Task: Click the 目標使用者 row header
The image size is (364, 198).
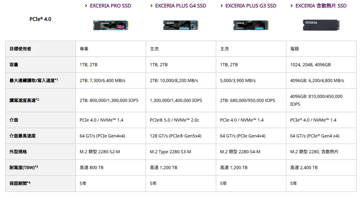Action: click(20, 49)
